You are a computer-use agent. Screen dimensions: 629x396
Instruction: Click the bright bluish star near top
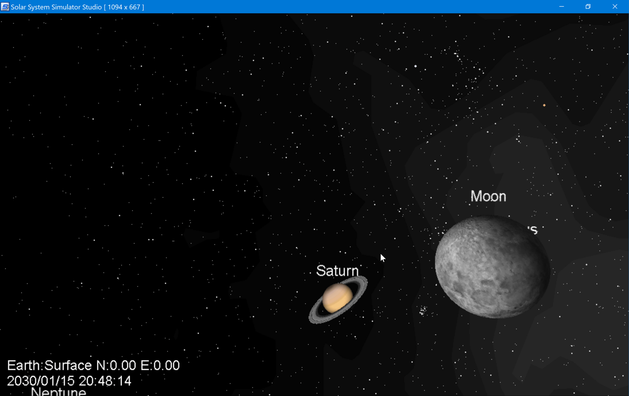click(x=415, y=66)
